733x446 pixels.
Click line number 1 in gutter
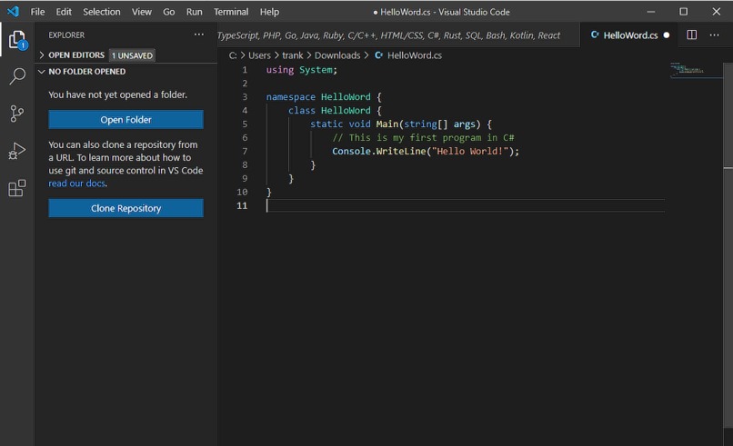[245, 70]
